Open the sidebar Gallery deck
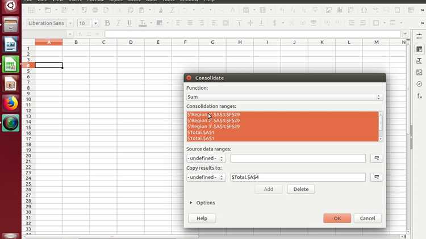Viewport: 426px width, 239px height. [x=420, y=72]
